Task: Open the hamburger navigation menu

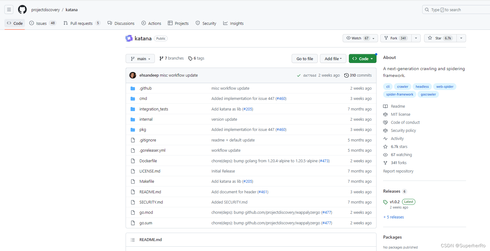Action: tap(9, 10)
